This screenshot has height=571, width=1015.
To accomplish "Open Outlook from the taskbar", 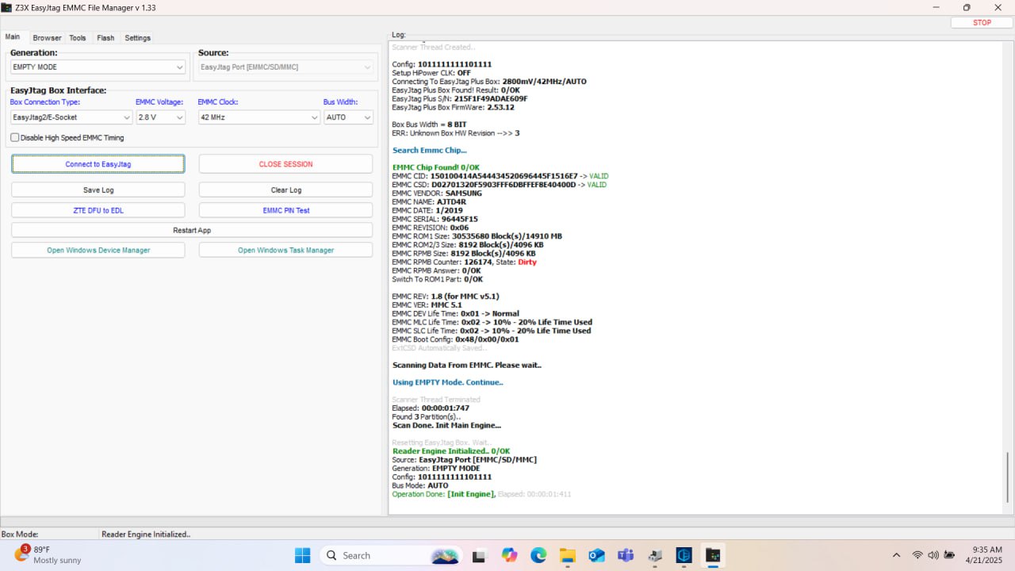I will pyautogui.click(x=597, y=555).
